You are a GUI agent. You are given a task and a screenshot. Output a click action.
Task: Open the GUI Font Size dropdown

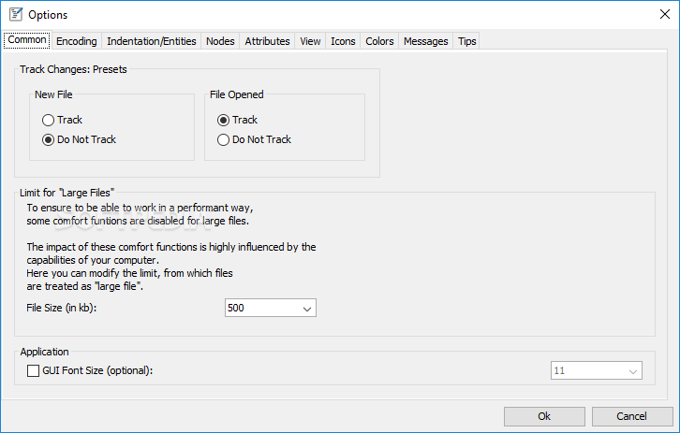[x=632, y=371]
